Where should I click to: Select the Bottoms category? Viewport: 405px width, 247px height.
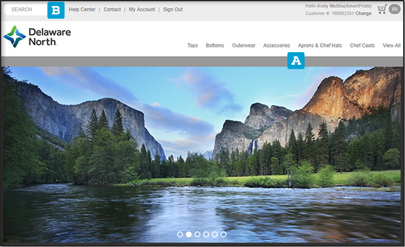pos(215,46)
